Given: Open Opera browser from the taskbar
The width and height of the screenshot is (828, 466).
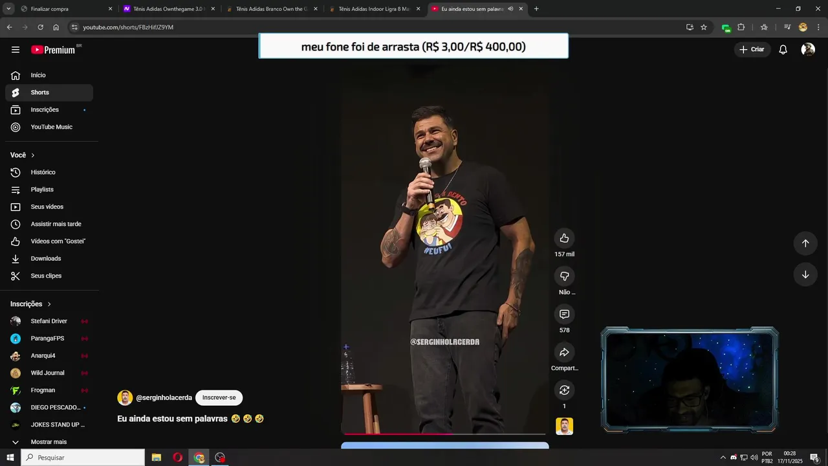Looking at the screenshot, I should [177, 458].
